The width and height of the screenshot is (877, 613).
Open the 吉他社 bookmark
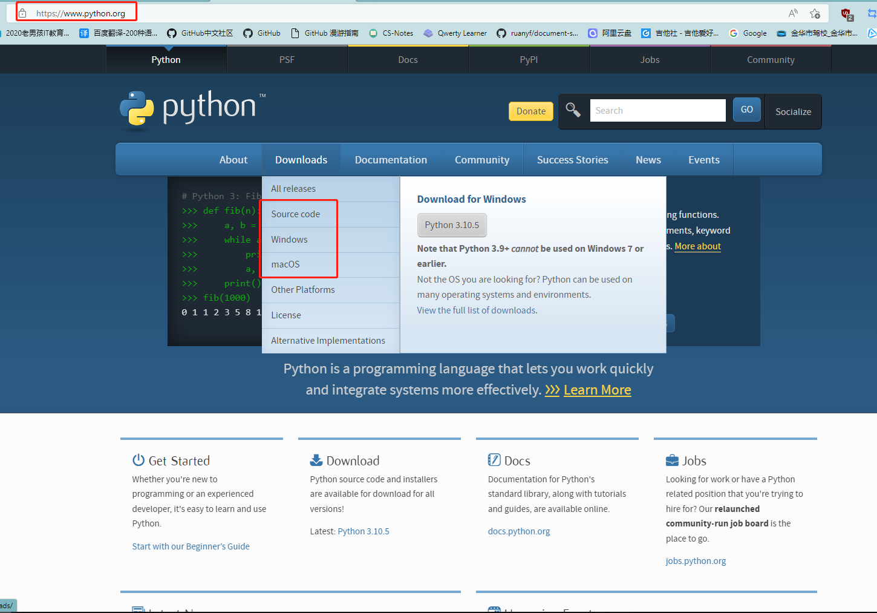[x=680, y=33]
